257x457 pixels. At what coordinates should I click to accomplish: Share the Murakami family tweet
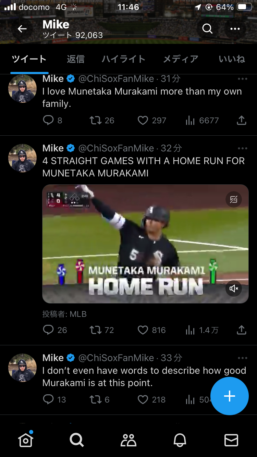click(x=242, y=120)
